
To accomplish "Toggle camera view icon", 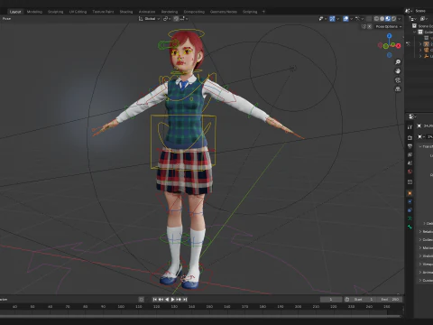I will click(x=398, y=80).
